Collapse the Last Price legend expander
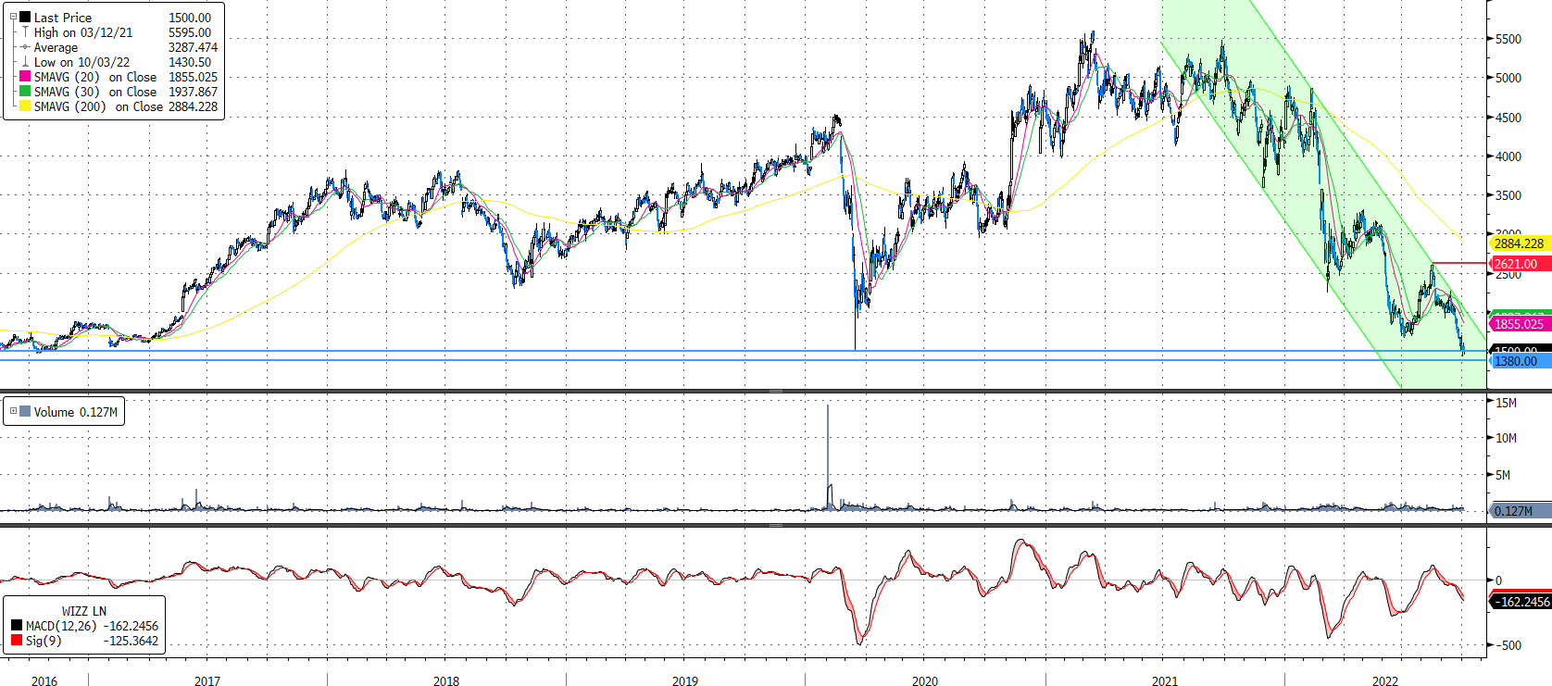1552x686 pixels. pos(13,17)
